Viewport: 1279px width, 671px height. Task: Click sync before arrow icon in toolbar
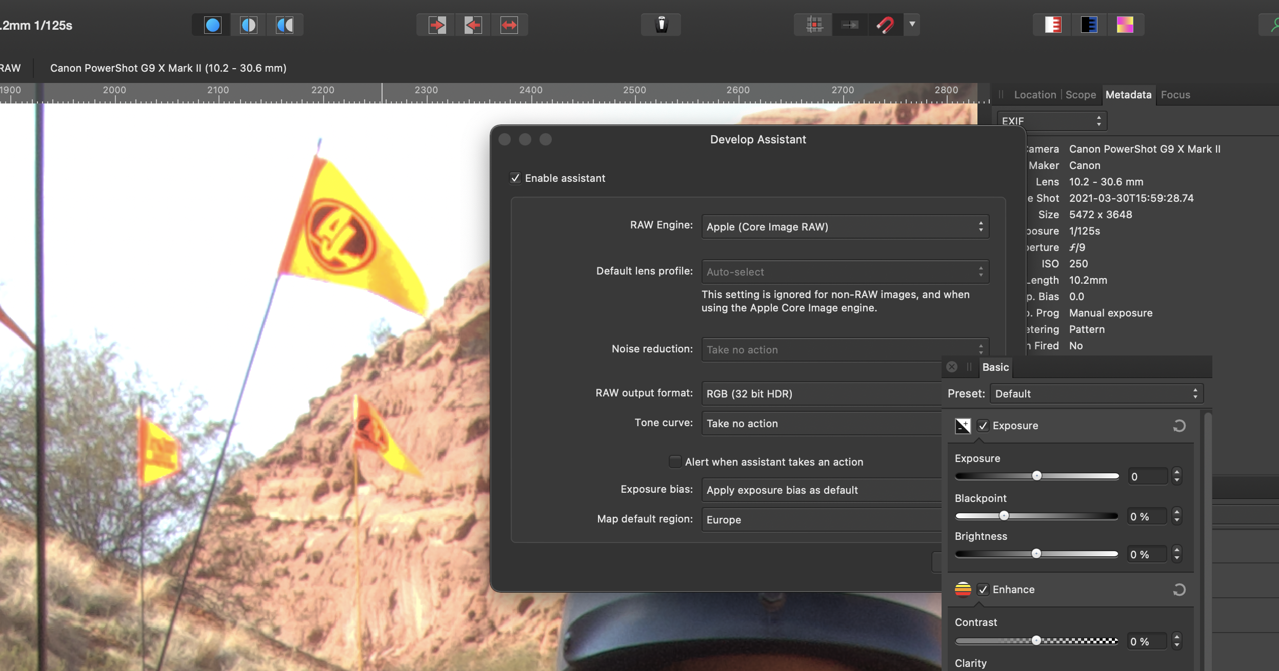coord(437,25)
